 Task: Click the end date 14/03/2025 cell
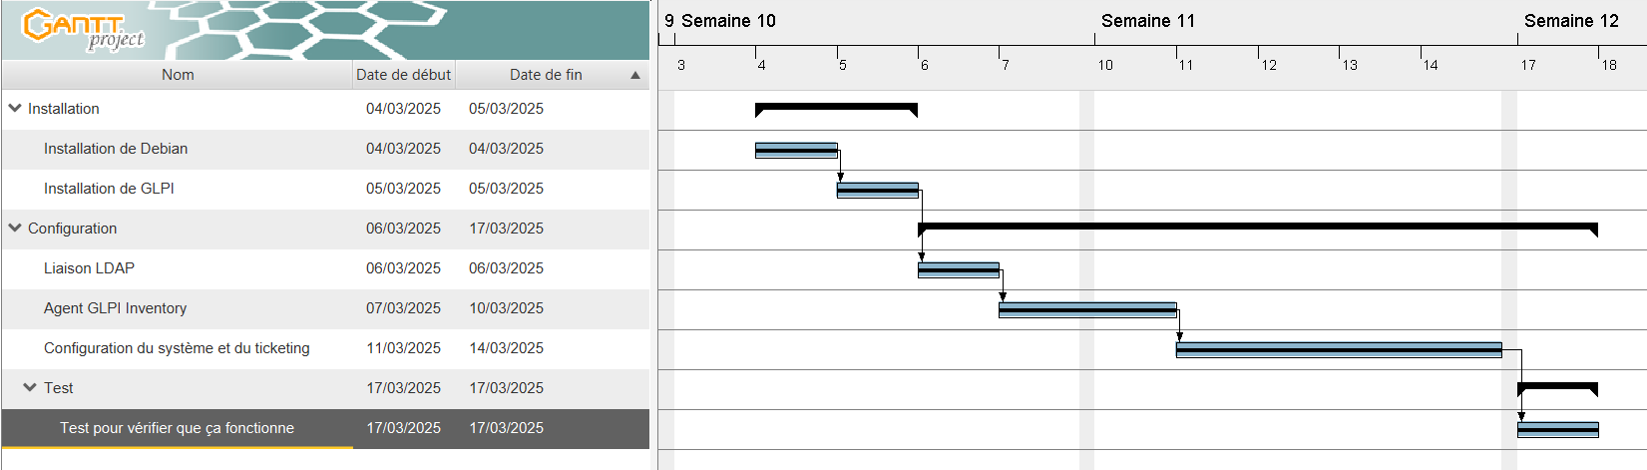pyautogui.click(x=506, y=348)
